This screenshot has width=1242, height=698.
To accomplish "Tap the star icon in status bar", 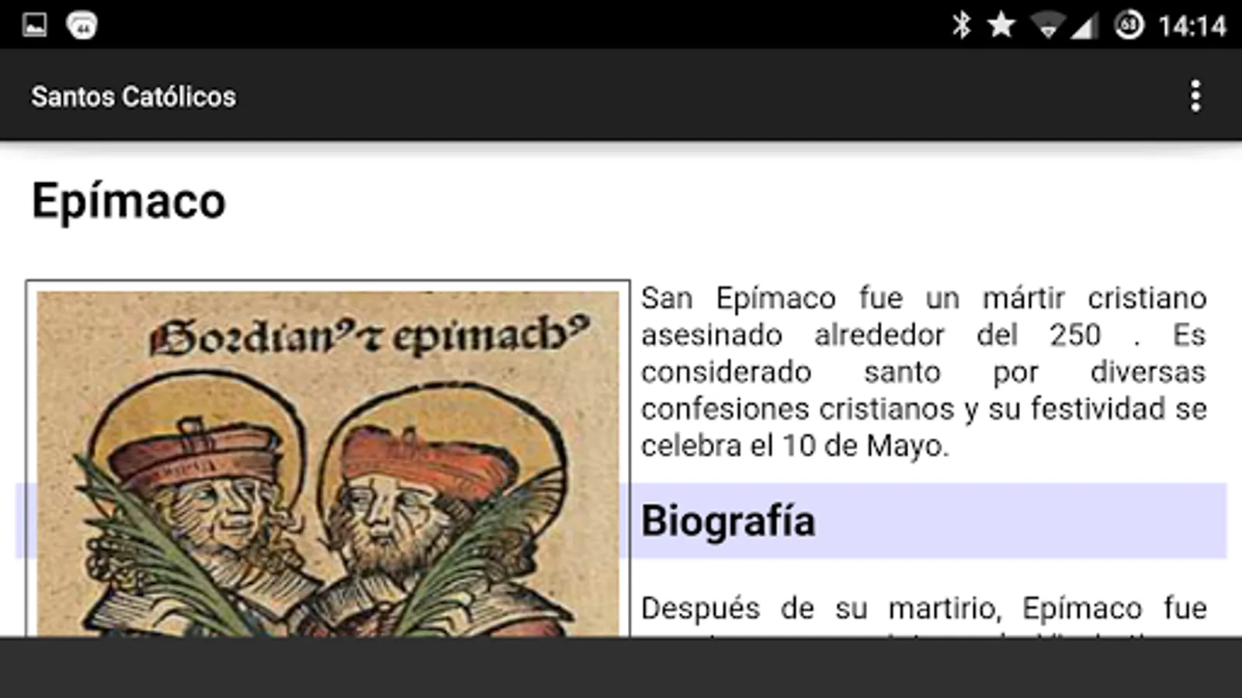I will pyautogui.click(x=1001, y=25).
